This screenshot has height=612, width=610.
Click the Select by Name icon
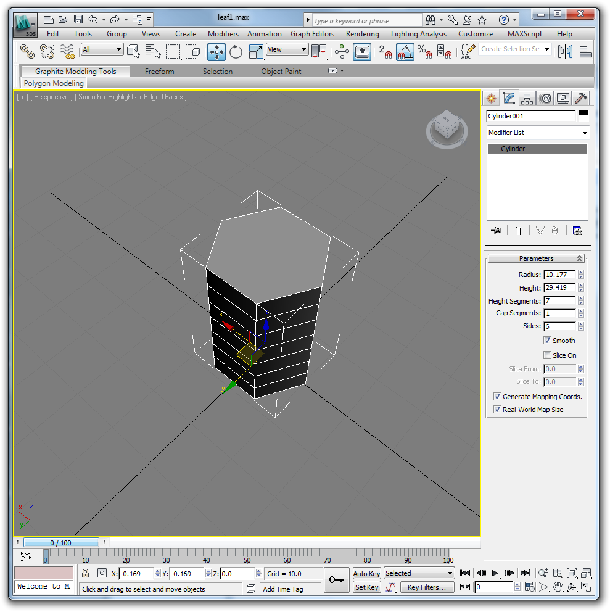(154, 52)
